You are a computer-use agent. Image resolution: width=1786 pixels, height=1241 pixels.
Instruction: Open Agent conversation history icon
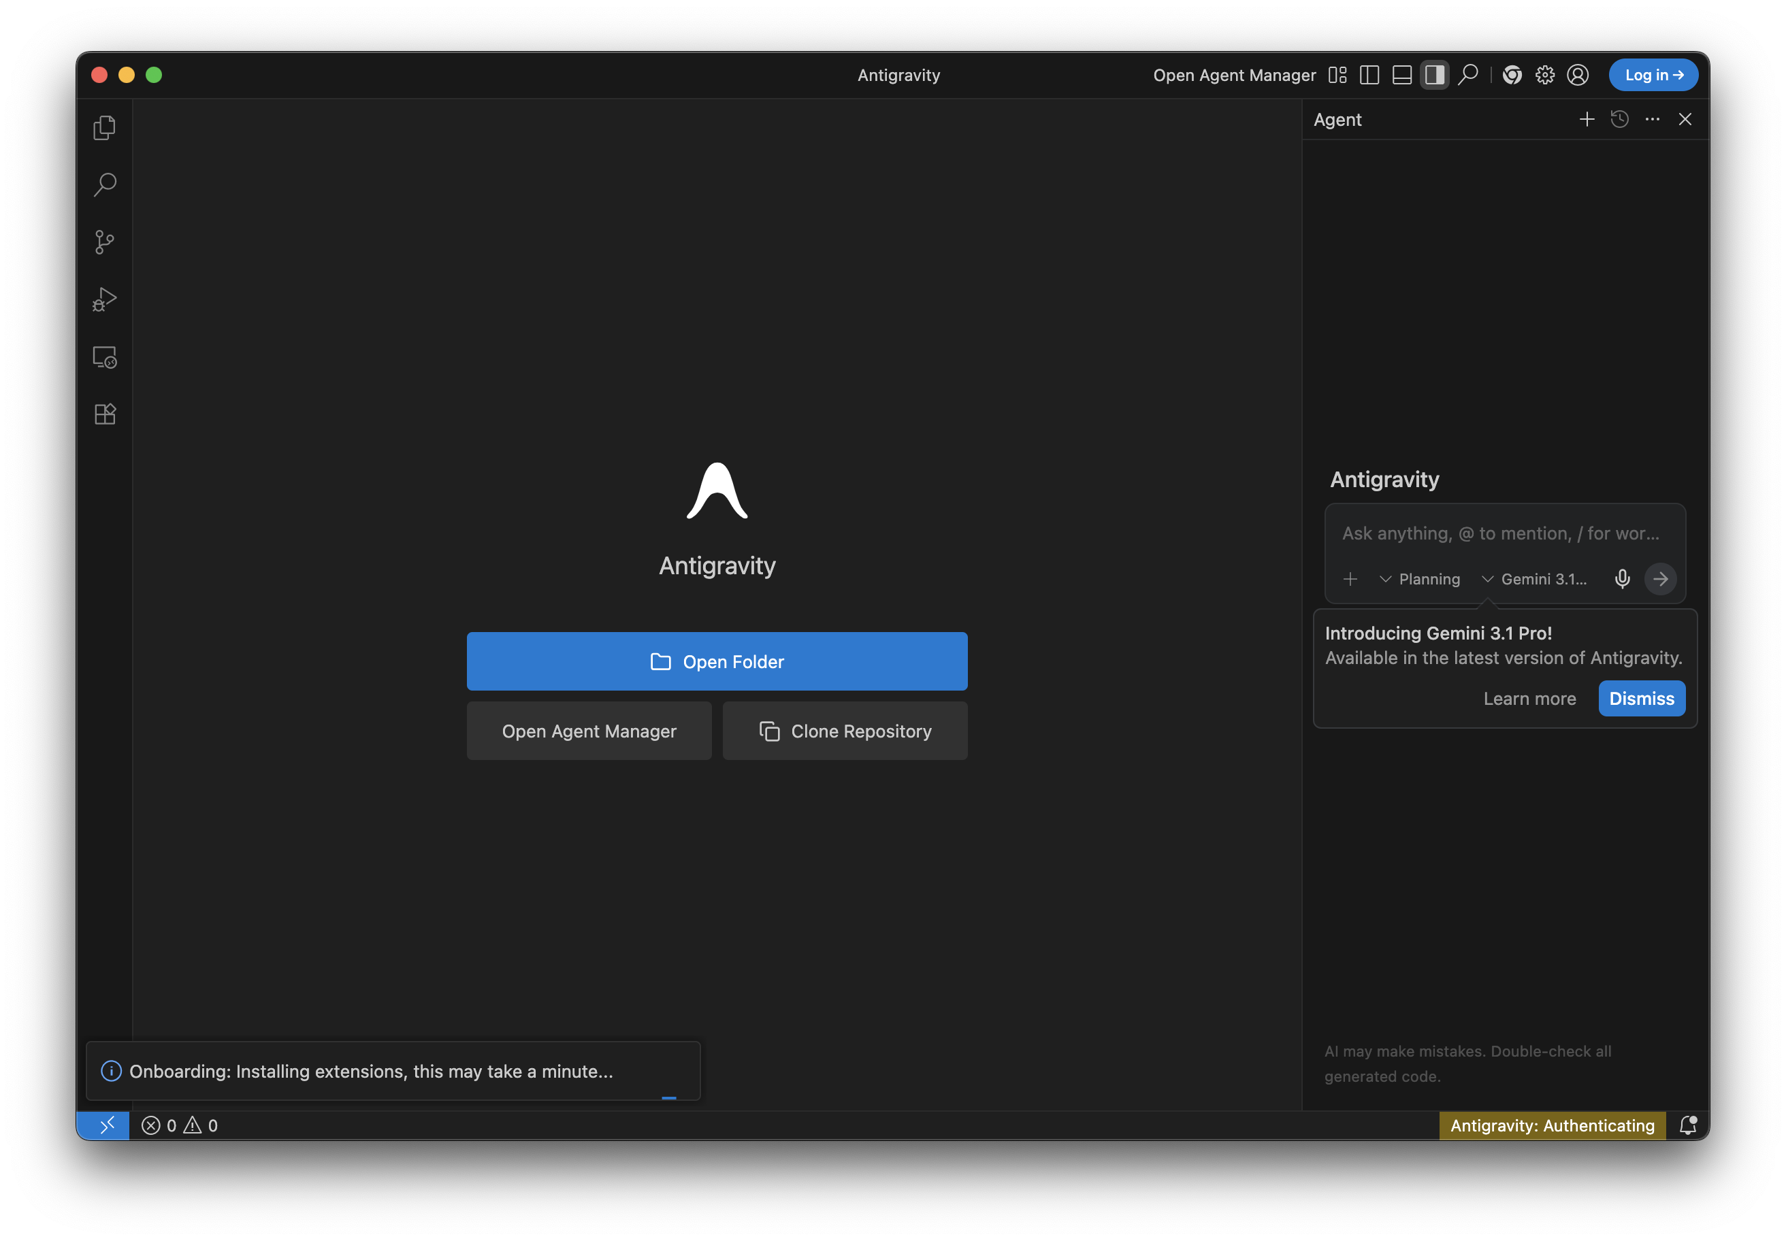[1619, 119]
